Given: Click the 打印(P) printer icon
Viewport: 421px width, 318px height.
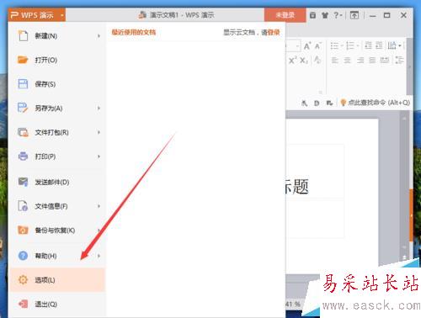Looking at the screenshot, I should click(23, 156).
